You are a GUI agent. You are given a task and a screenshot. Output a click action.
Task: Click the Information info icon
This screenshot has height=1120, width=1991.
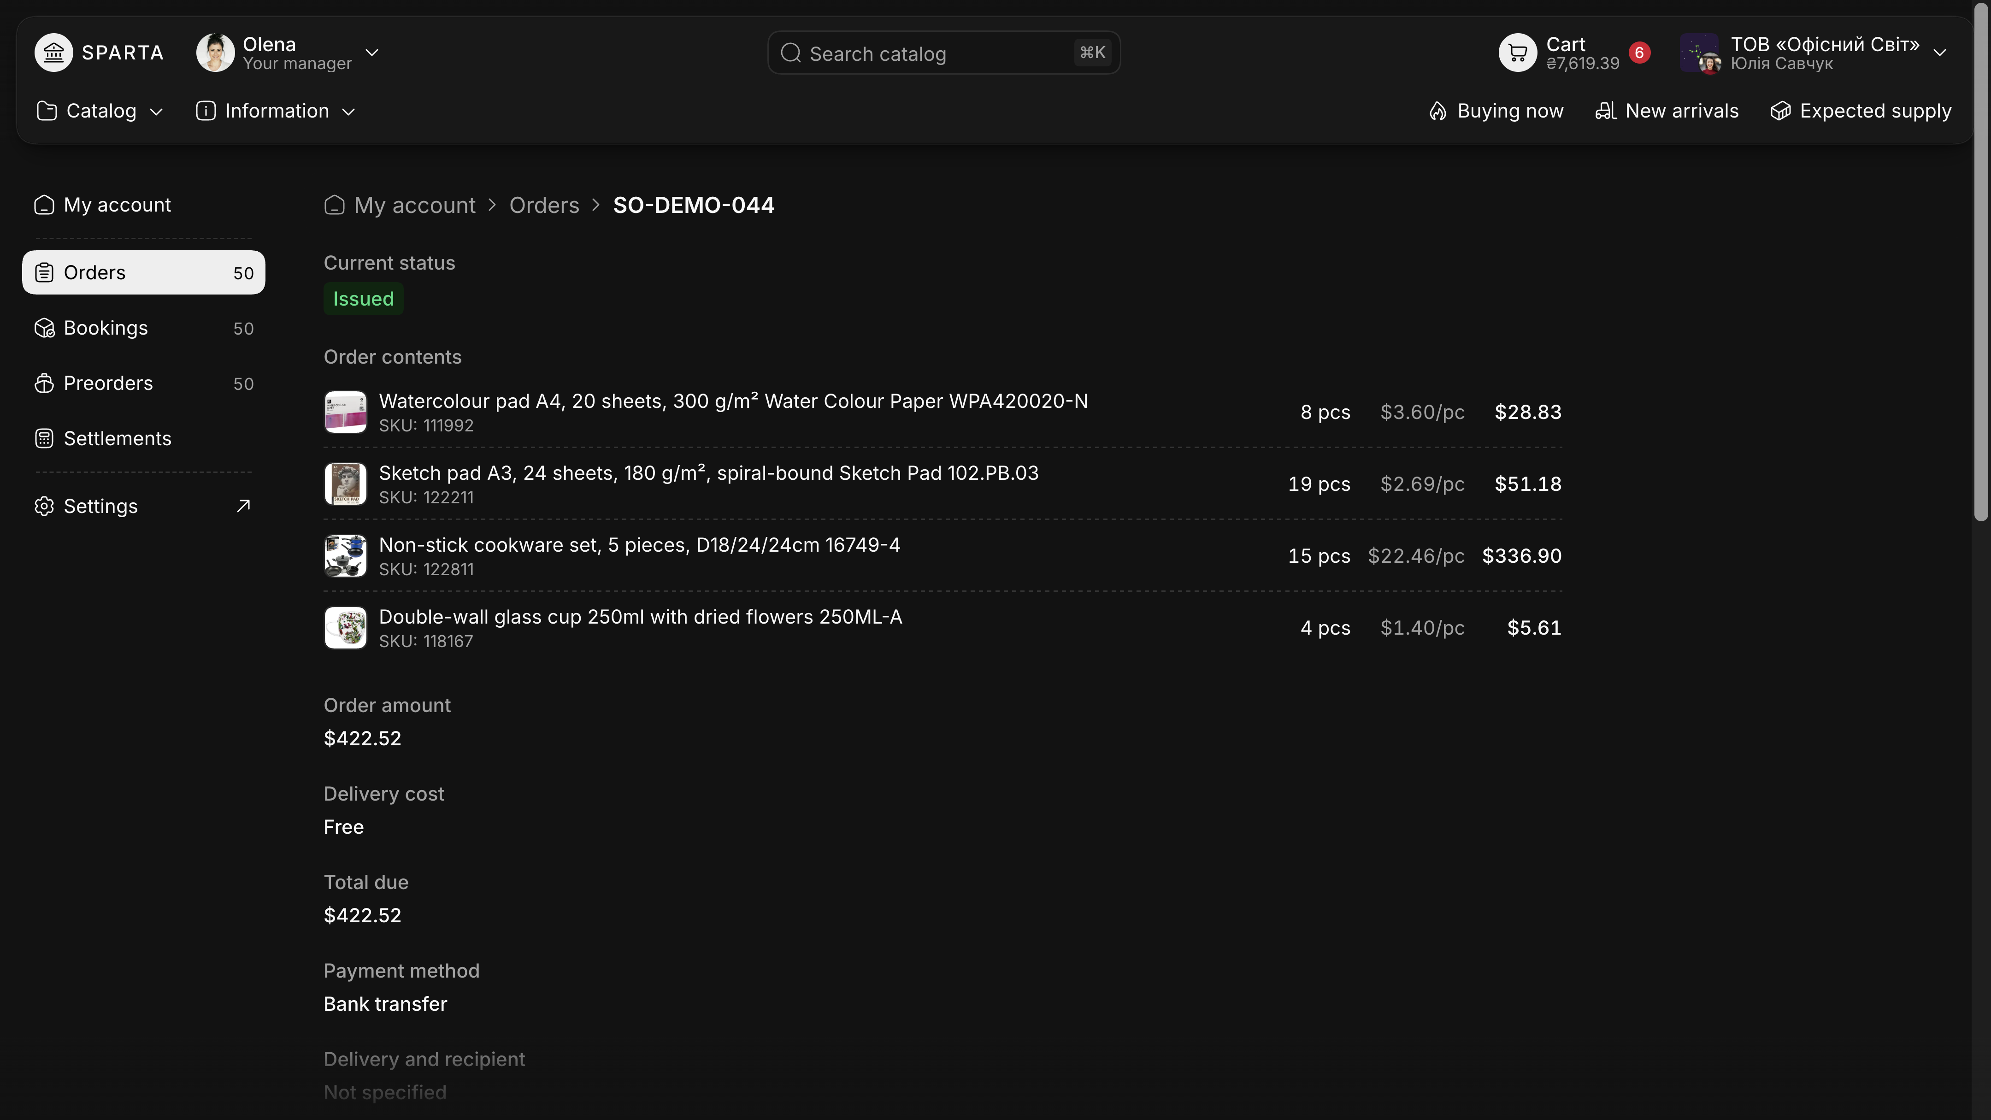[206, 111]
